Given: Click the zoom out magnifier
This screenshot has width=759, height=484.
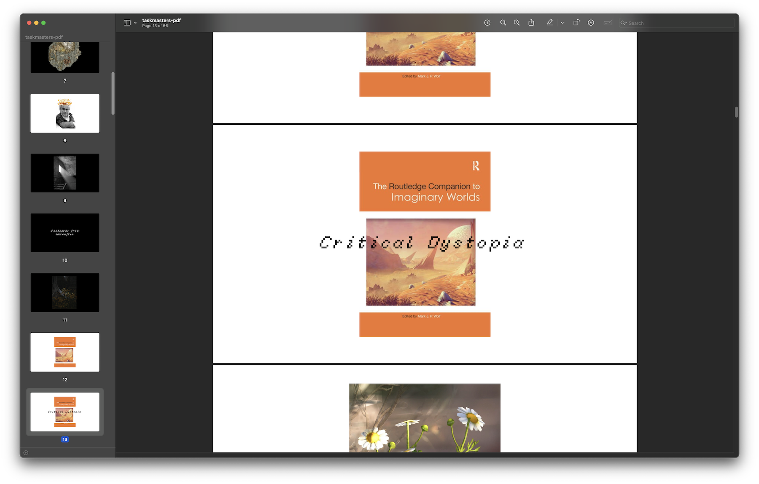Looking at the screenshot, I should tap(503, 23).
